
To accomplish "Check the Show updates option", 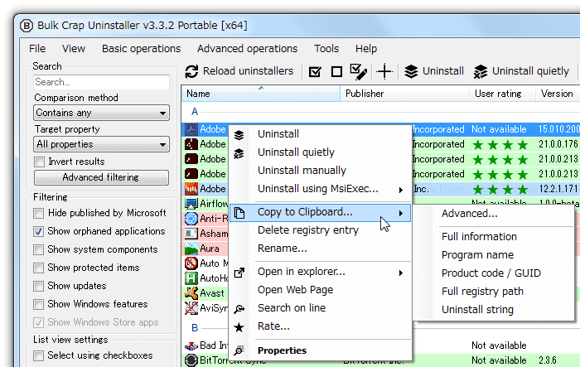I will click(x=38, y=287).
